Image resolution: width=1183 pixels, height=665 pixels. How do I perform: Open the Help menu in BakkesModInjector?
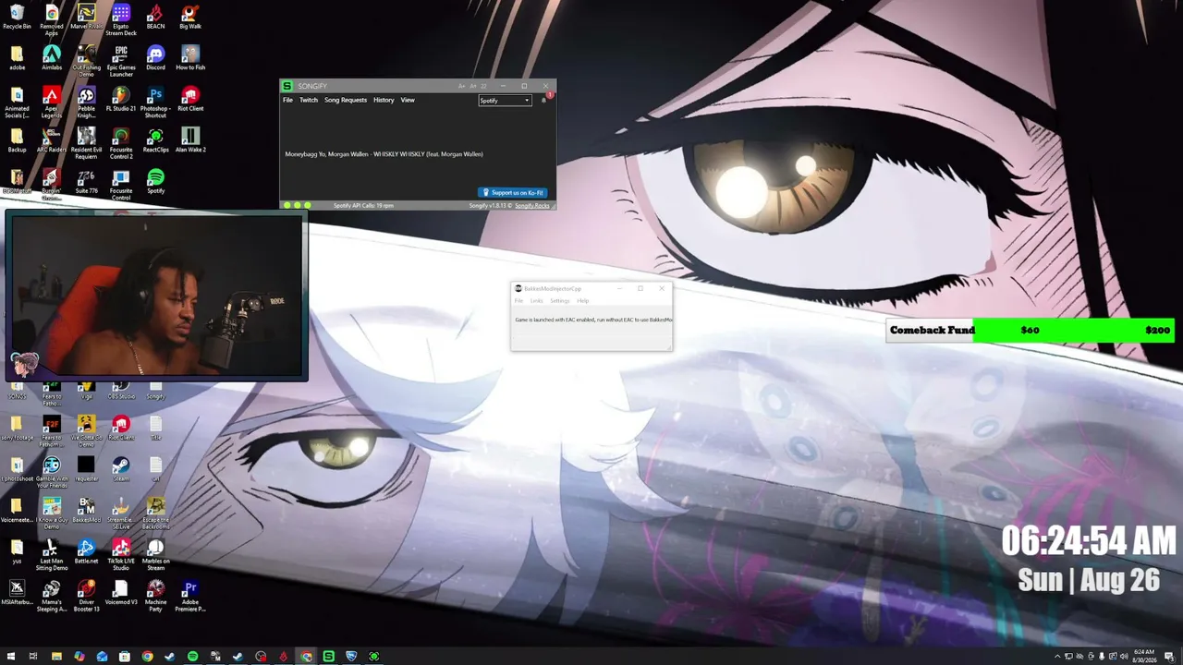tap(583, 301)
